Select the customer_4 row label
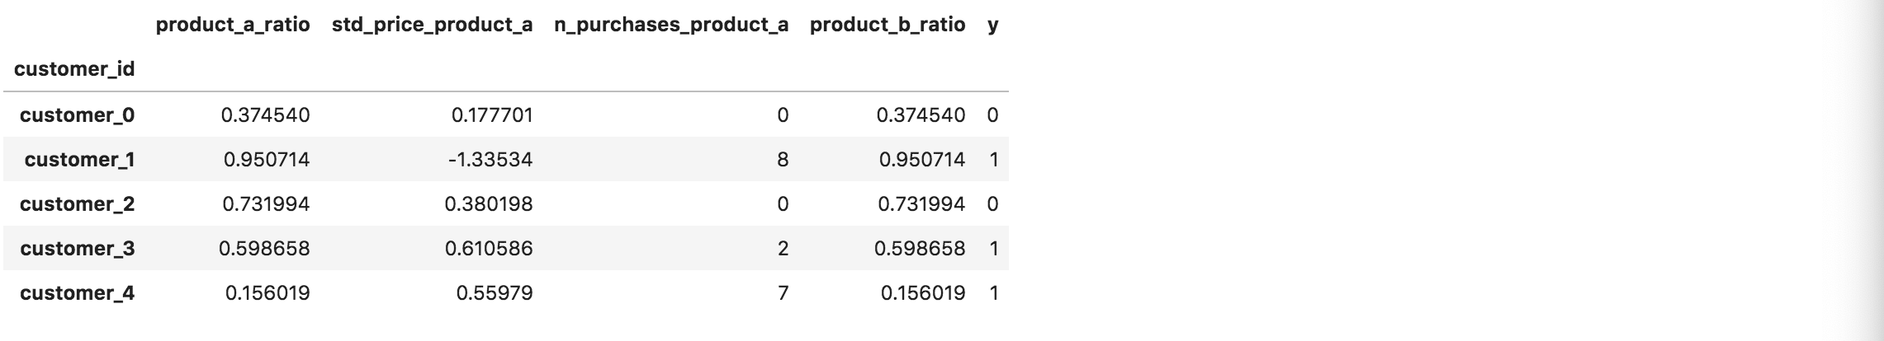 (77, 293)
